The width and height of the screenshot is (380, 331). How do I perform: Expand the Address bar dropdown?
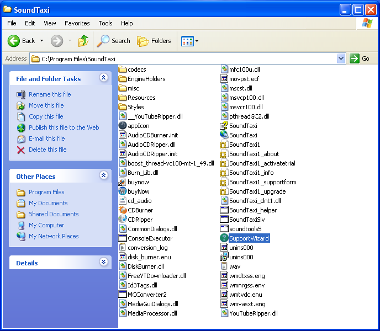[x=341, y=58]
